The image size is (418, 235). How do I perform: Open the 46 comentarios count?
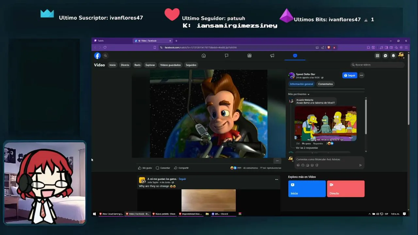(250, 168)
